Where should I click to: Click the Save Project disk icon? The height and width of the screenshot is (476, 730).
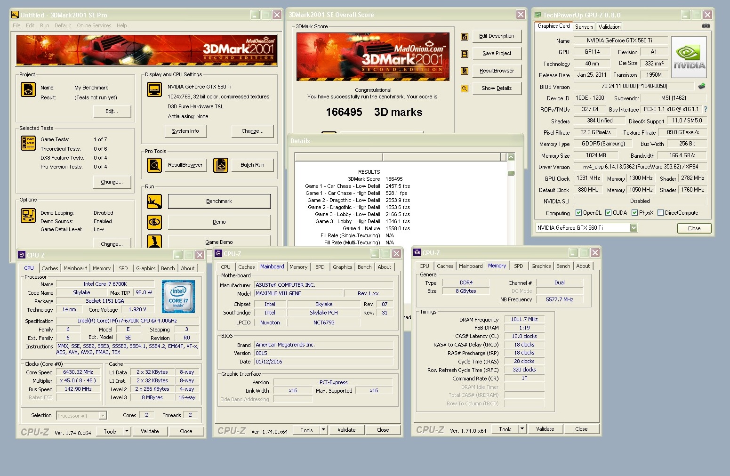coord(465,54)
